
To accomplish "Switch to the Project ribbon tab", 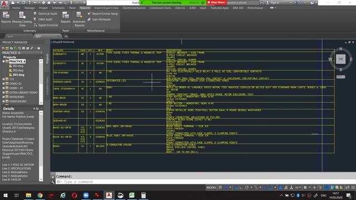I will pos(43,8).
